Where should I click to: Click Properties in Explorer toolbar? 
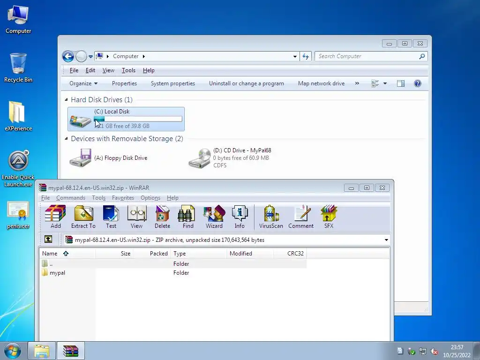click(x=124, y=83)
